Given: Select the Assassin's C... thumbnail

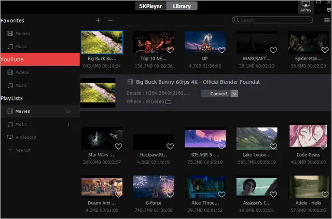Looking at the screenshot, I should tap(257, 187).
